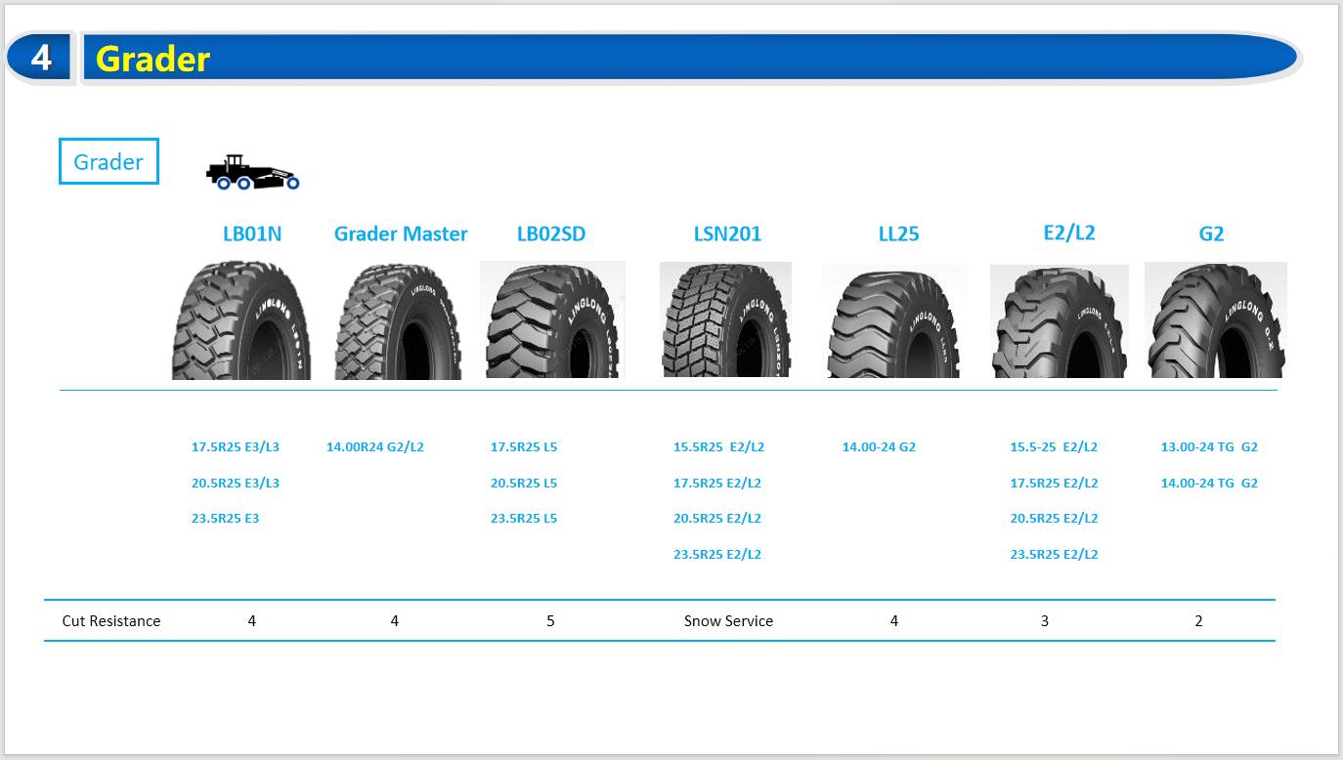Screen dimensions: 1343x760
Task: Select size 17.5R25 E2/L2 under LSN201
Action: [717, 483]
